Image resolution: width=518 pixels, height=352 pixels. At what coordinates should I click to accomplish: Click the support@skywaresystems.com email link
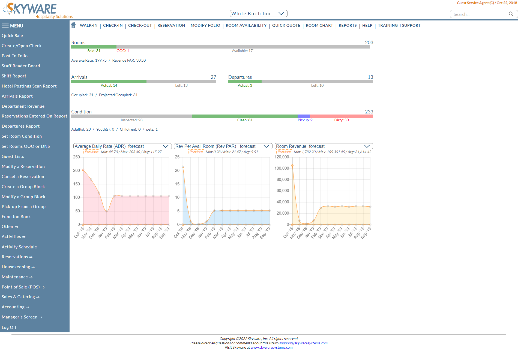click(303, 343)
